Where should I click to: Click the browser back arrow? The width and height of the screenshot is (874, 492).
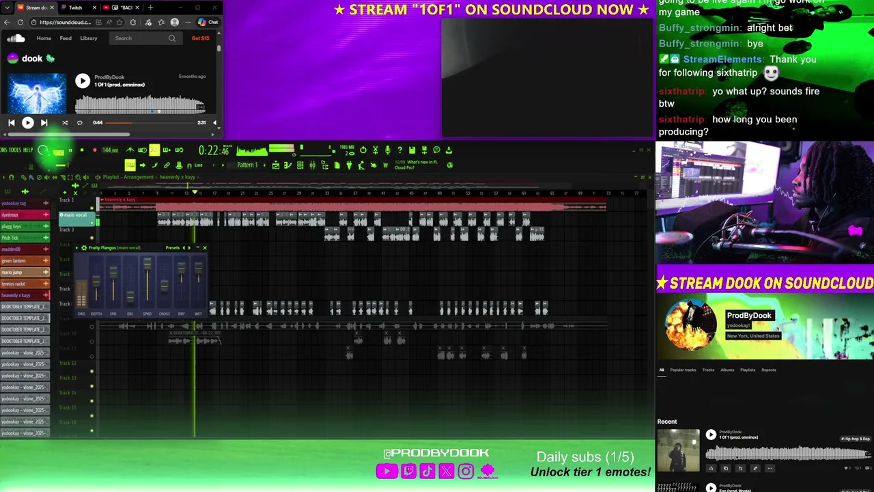click(7, 22)
